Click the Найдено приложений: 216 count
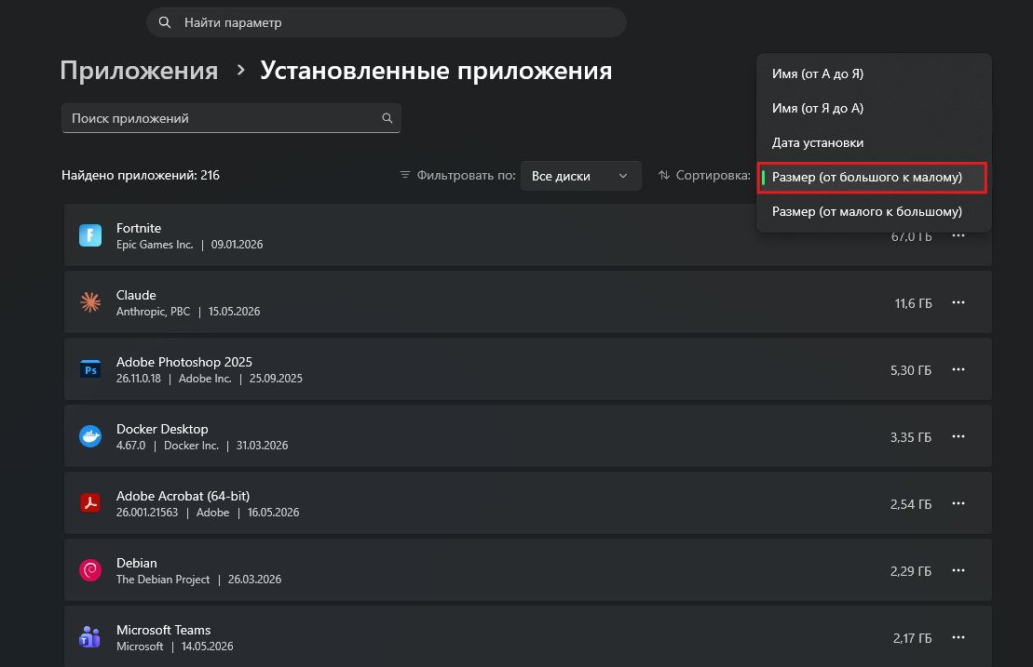 [x=141, y=175]
